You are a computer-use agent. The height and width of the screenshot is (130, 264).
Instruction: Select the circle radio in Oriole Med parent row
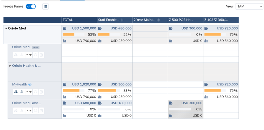(x=35, y=55)
